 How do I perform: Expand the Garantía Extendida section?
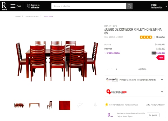162,80
